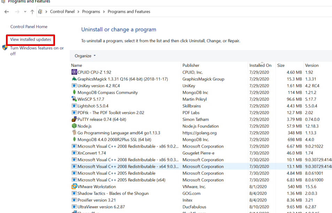Click the UniKey program icon
The height and width of the screenshot is (213, 332).
pyautogui.click(x=74, y=86)
